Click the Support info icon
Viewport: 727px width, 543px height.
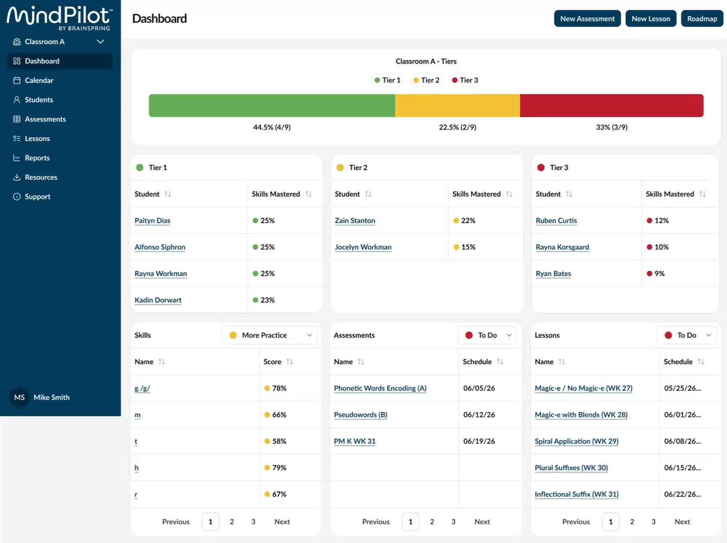pos(17,196)
